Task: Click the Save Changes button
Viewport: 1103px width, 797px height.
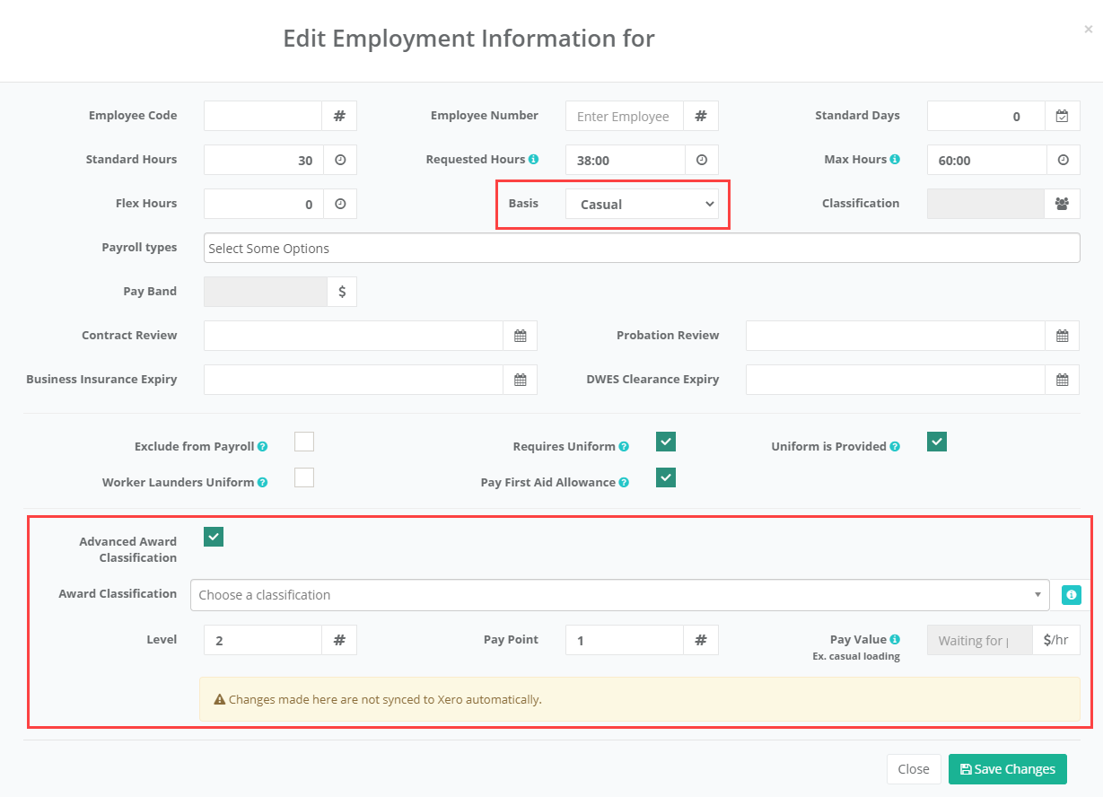Action: pyautogui.click(x=1008, y=769)
